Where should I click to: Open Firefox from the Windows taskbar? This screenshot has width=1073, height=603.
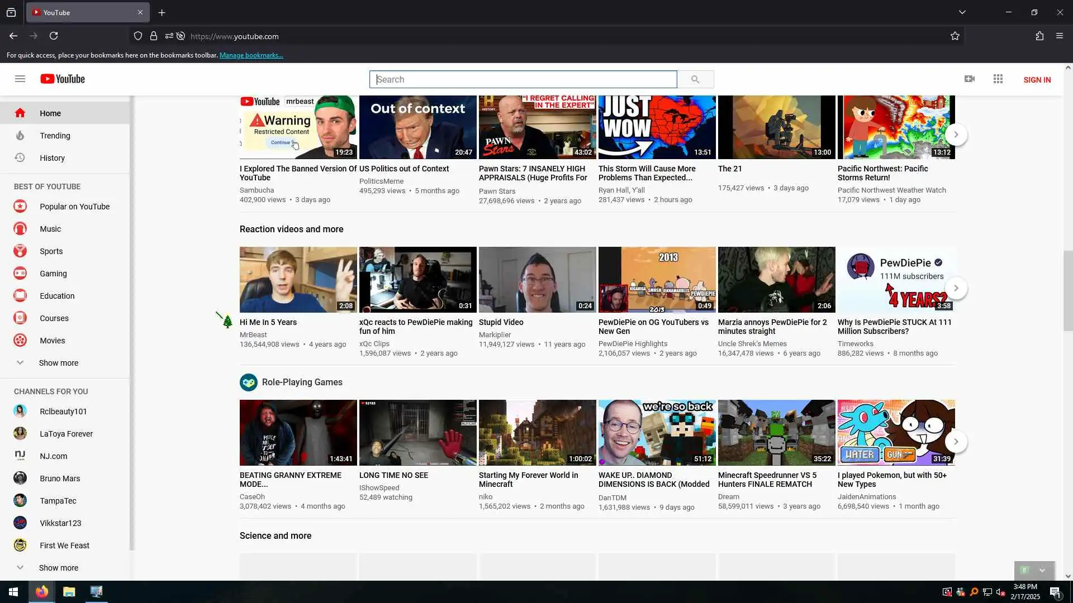point(42,592)
